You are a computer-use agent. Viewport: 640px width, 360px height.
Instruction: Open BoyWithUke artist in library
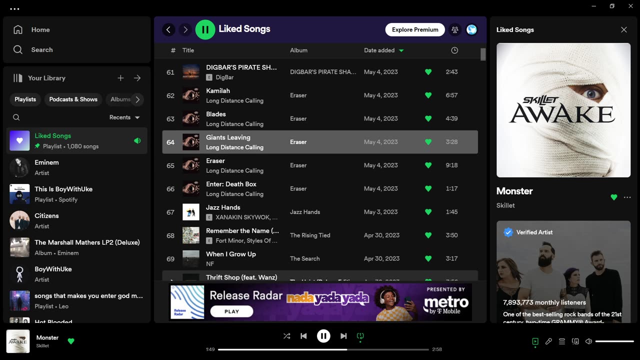(x=77, y=274)
